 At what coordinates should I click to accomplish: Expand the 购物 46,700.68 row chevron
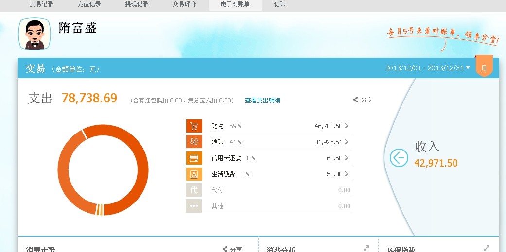click(x=347, y=126)
